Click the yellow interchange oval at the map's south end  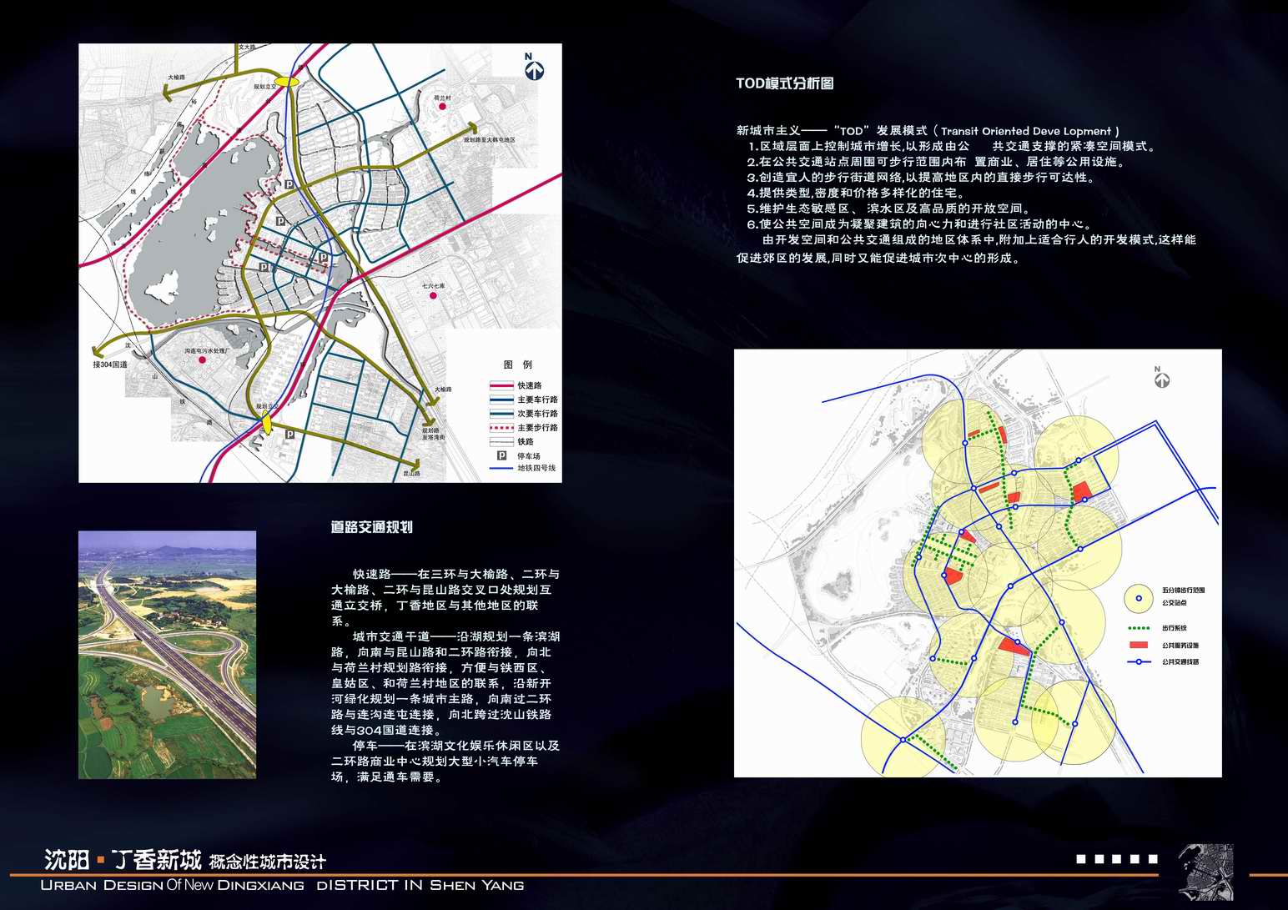click(x=267, y=422)
